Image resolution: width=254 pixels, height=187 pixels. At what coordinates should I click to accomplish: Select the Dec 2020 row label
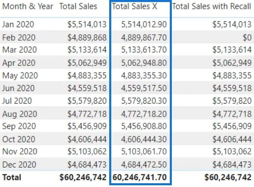[x=19, y=165]
